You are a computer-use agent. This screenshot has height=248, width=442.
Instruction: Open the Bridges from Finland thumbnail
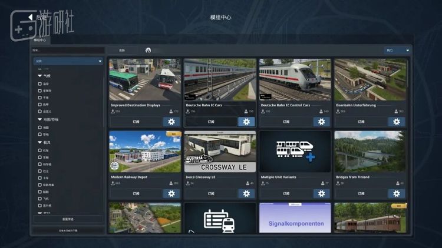tap(371, 152)
